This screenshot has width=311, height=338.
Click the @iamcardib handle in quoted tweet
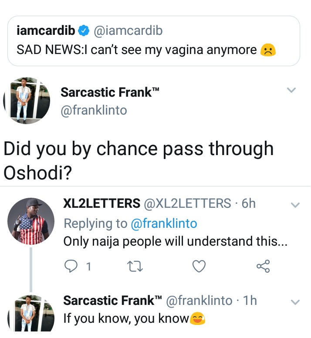point(128,30)
